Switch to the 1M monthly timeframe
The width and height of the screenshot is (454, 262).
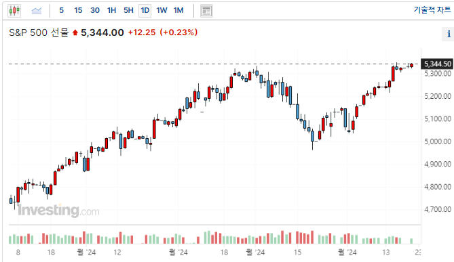pos(178,10)
